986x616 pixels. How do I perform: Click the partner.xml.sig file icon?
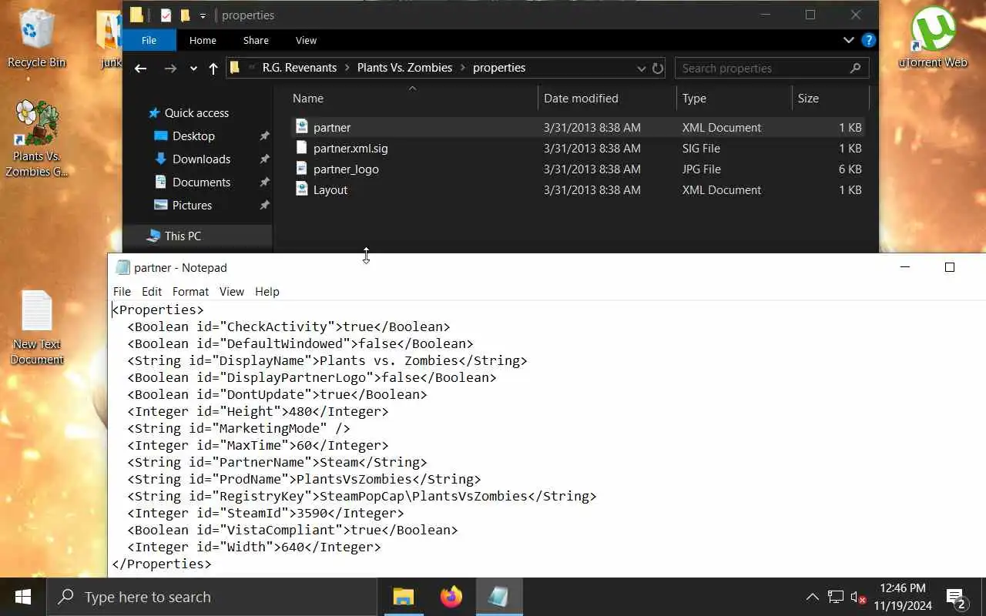tap(302, 148)
